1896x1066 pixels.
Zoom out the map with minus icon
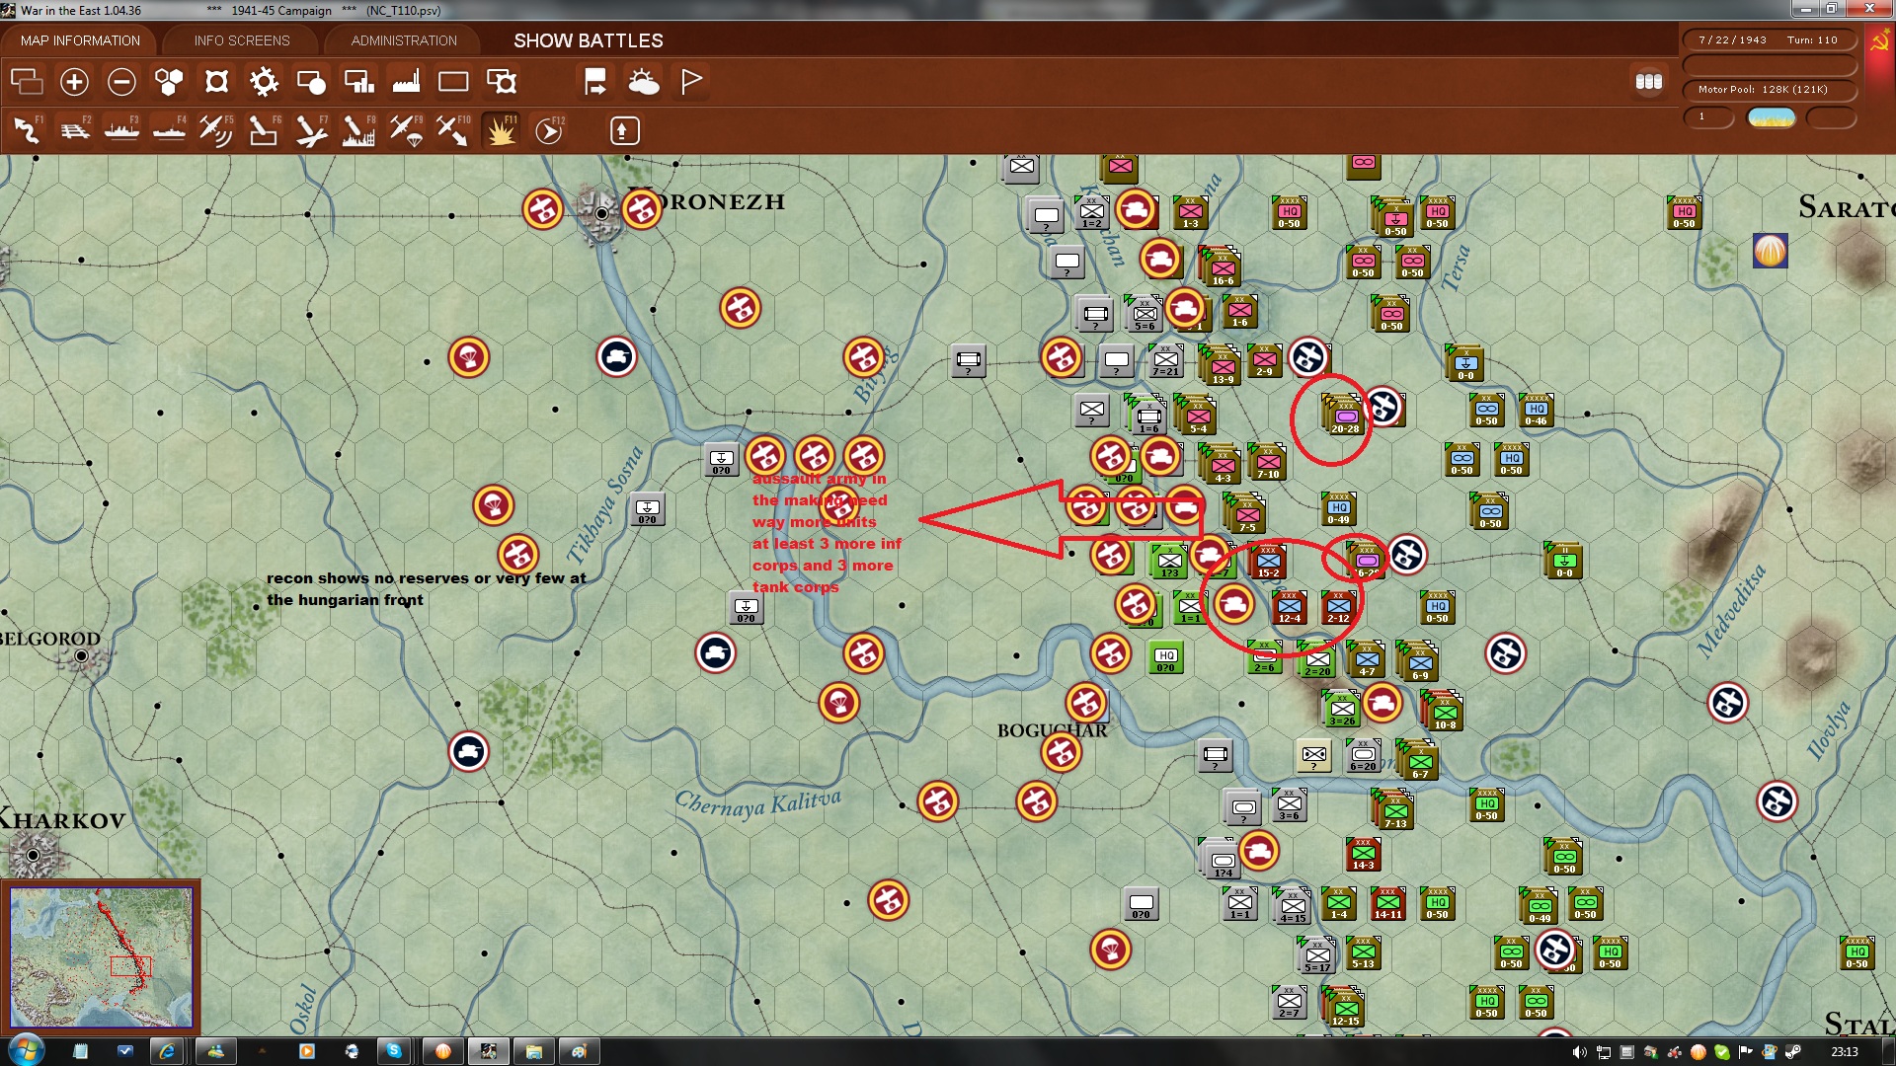121,81
